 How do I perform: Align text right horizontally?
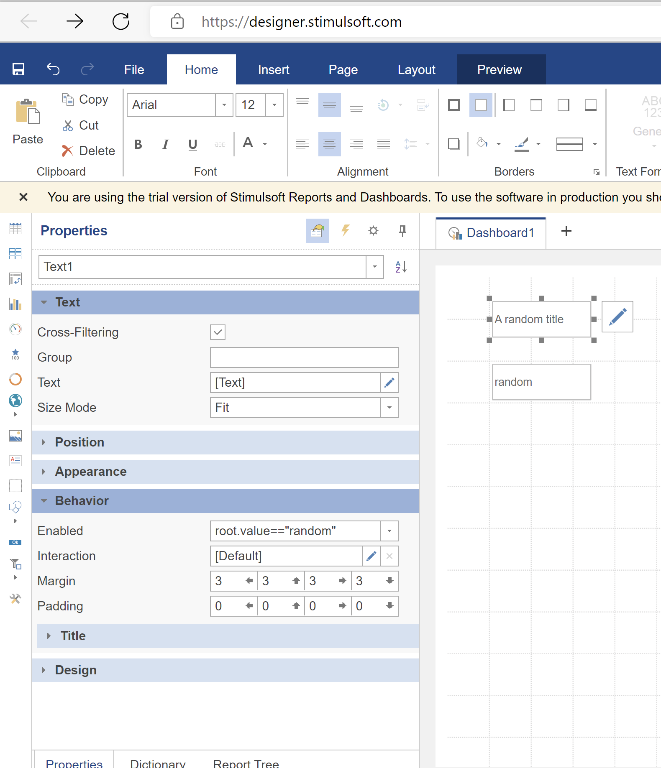pos(356,144)
